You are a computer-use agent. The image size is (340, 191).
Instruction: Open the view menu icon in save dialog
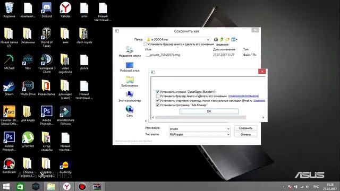(234, 39)
